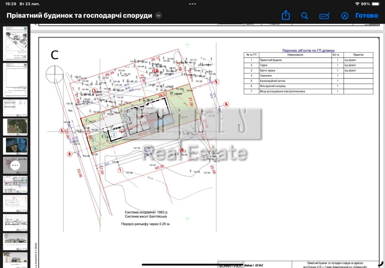Open the blue cadastral map page thumbnail
385x268 pixels.
tap(15, 146)
